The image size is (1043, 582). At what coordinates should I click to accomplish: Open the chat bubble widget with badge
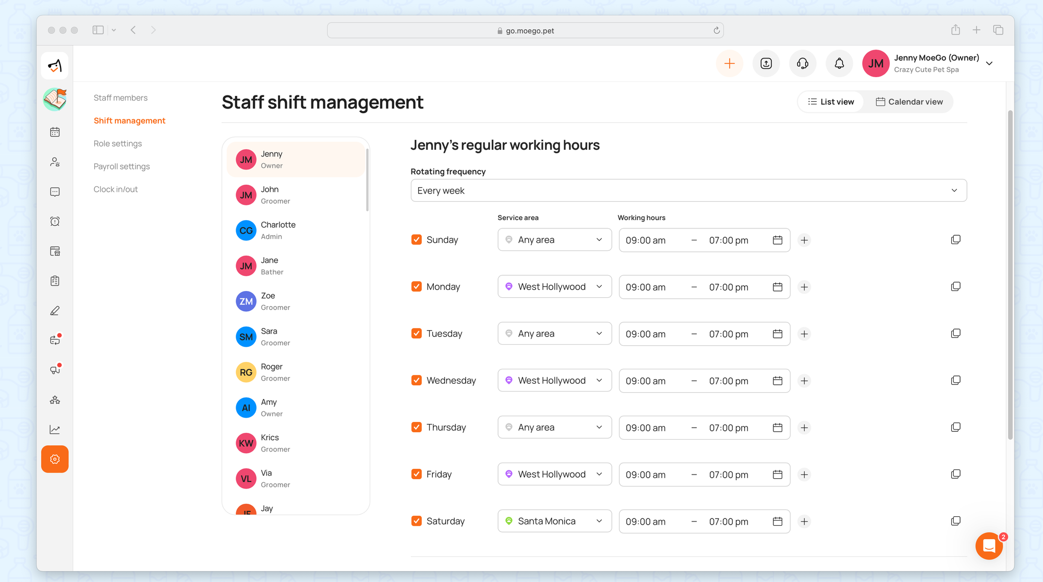point(989,546)
